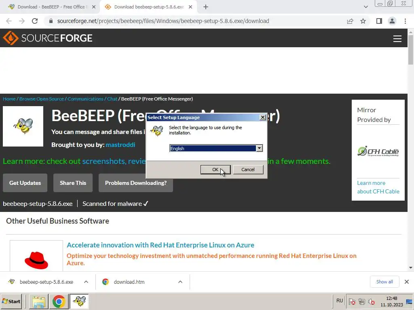Confirm the language with OK

pyautogui.click(x=215, y=170)
